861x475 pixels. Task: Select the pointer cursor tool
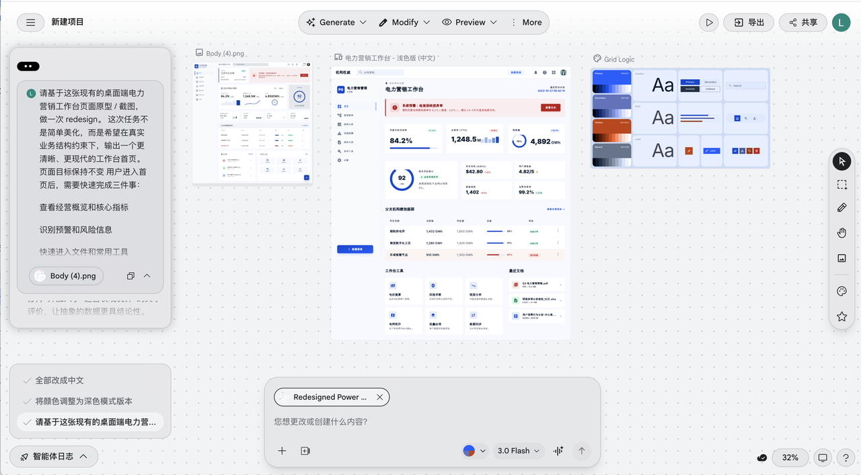841,161
